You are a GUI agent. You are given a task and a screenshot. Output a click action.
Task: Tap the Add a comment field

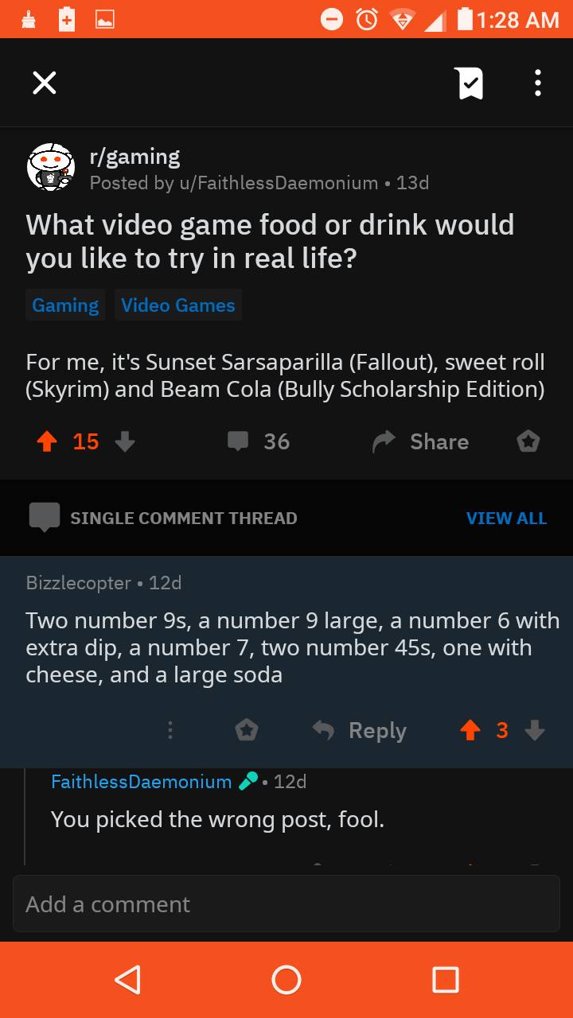[286, 903]
